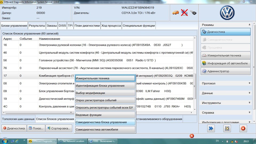Show hidden tray icons arrow
Screen dimensions: 256x144
point(222,141)
